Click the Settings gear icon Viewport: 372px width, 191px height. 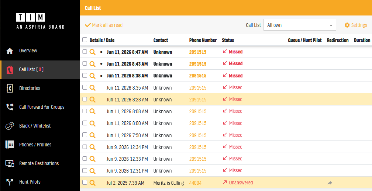tap(347, 25)
